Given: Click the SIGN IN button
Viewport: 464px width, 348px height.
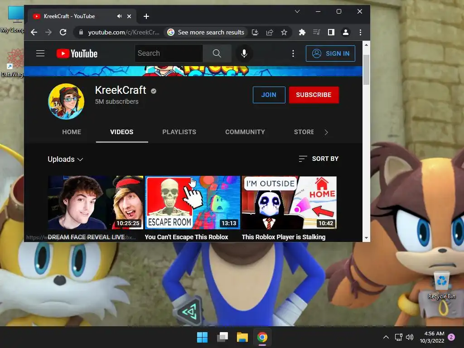Looking at the screenshot, I should pyautogui.click(x=330, y=53).
